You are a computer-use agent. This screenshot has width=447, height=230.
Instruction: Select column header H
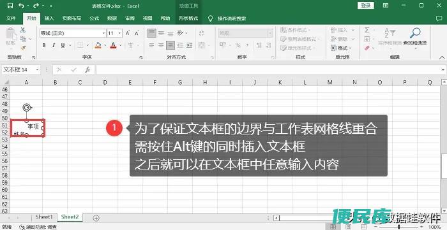point(205,82)
